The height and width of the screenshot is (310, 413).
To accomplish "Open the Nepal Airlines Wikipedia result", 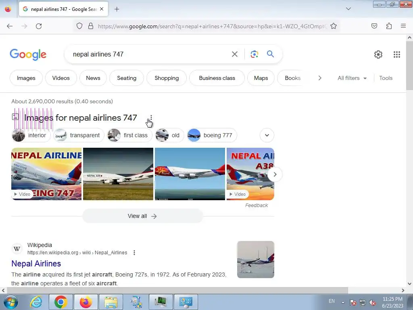I will coord(36,264).
